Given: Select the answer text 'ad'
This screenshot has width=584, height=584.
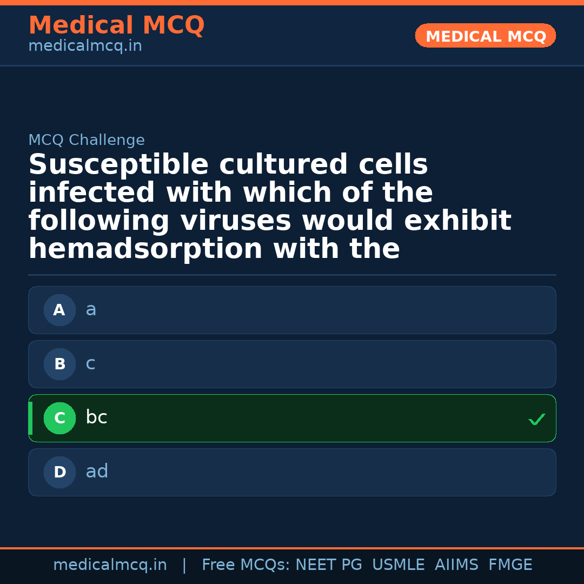Looking at the screenshot, I should point(97,472).
